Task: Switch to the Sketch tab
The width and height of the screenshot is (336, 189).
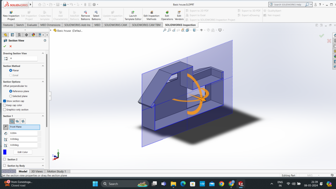Action: click(x=20, y=25)
